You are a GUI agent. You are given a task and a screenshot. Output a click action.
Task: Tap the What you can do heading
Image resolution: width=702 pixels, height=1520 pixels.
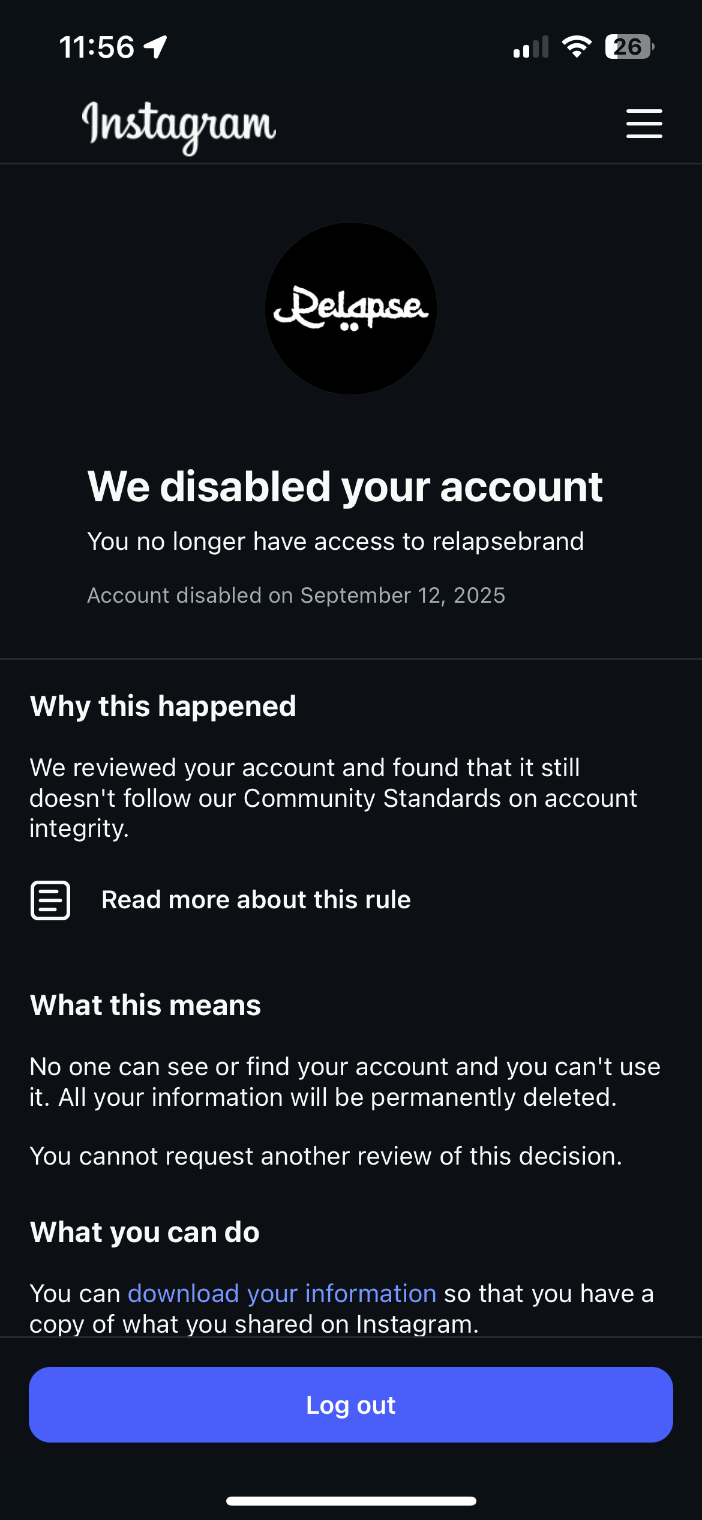(x=145, y=1232)
